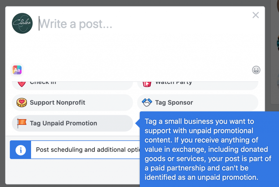This screenshot has height=187, width=279.
Task: Choose the Tag Sponsor option label
Action: click(174, 103)
